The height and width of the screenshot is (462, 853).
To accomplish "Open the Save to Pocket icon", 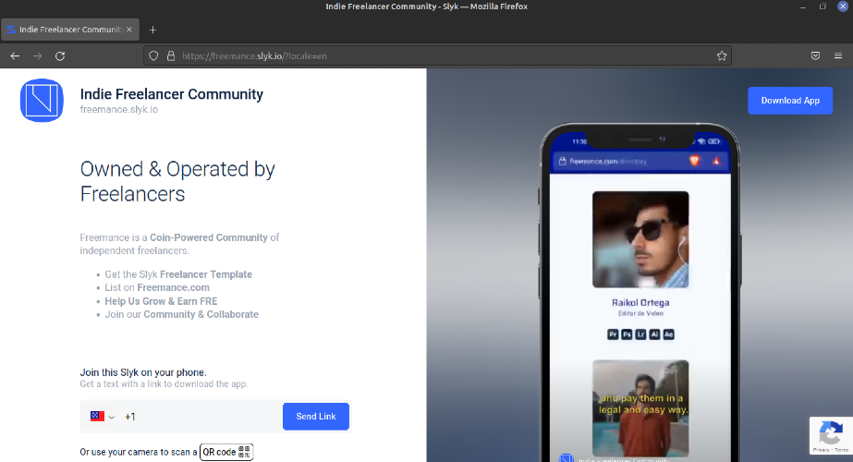I will [815, 56].
